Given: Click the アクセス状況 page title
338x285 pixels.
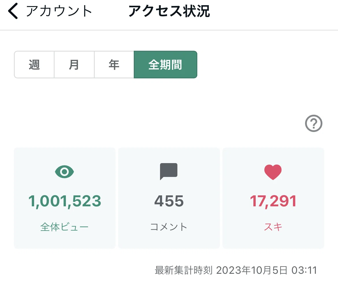Looking at the screenshot, I should pyautogui.click(x=169, y=11).
